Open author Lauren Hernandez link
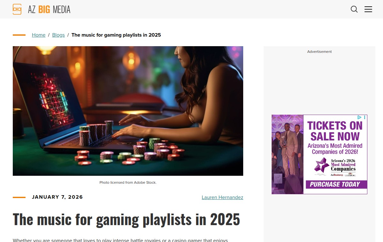The image size is (383, 242). 222,197
